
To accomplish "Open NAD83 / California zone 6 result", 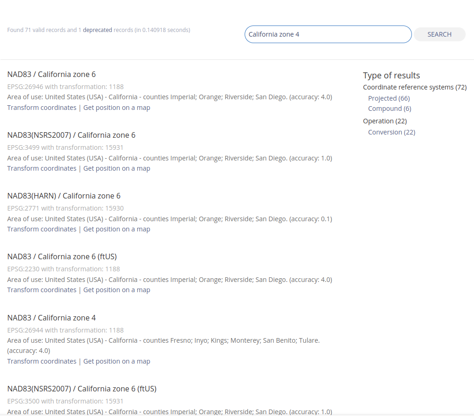I will (51, 74).
